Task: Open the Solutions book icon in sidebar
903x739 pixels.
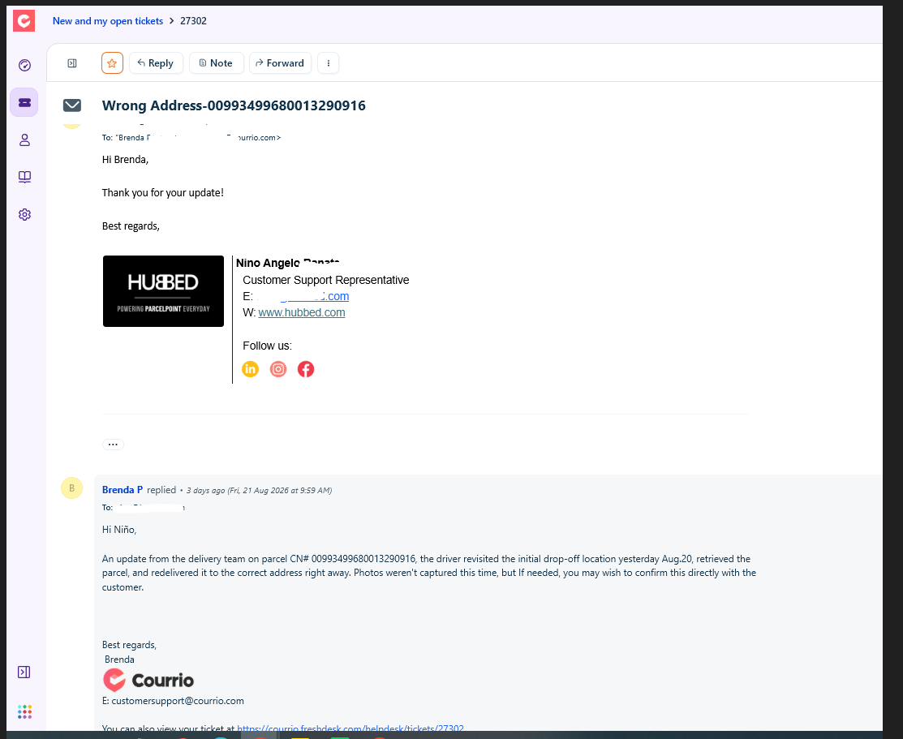Action: [x=24, y=177]
